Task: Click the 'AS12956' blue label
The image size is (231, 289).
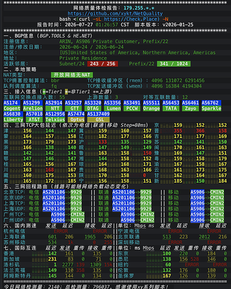Action: (55, 114)
